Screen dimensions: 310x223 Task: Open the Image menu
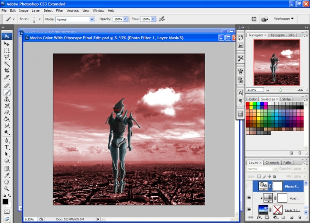24,11
